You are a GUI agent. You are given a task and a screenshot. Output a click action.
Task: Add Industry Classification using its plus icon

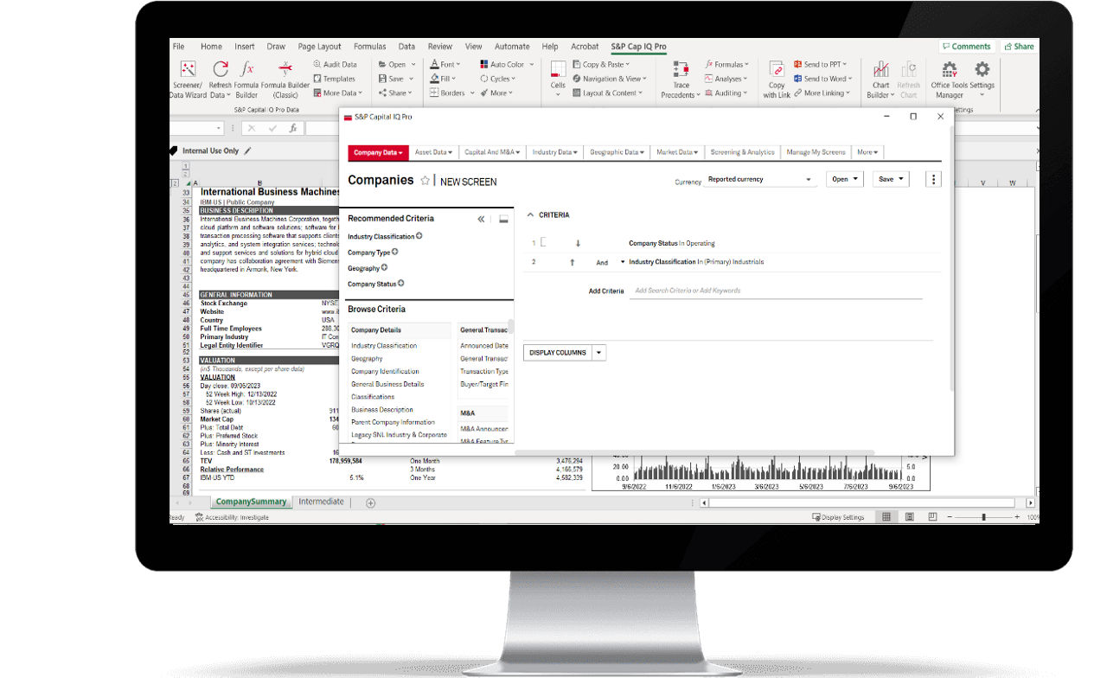(419, 236)
